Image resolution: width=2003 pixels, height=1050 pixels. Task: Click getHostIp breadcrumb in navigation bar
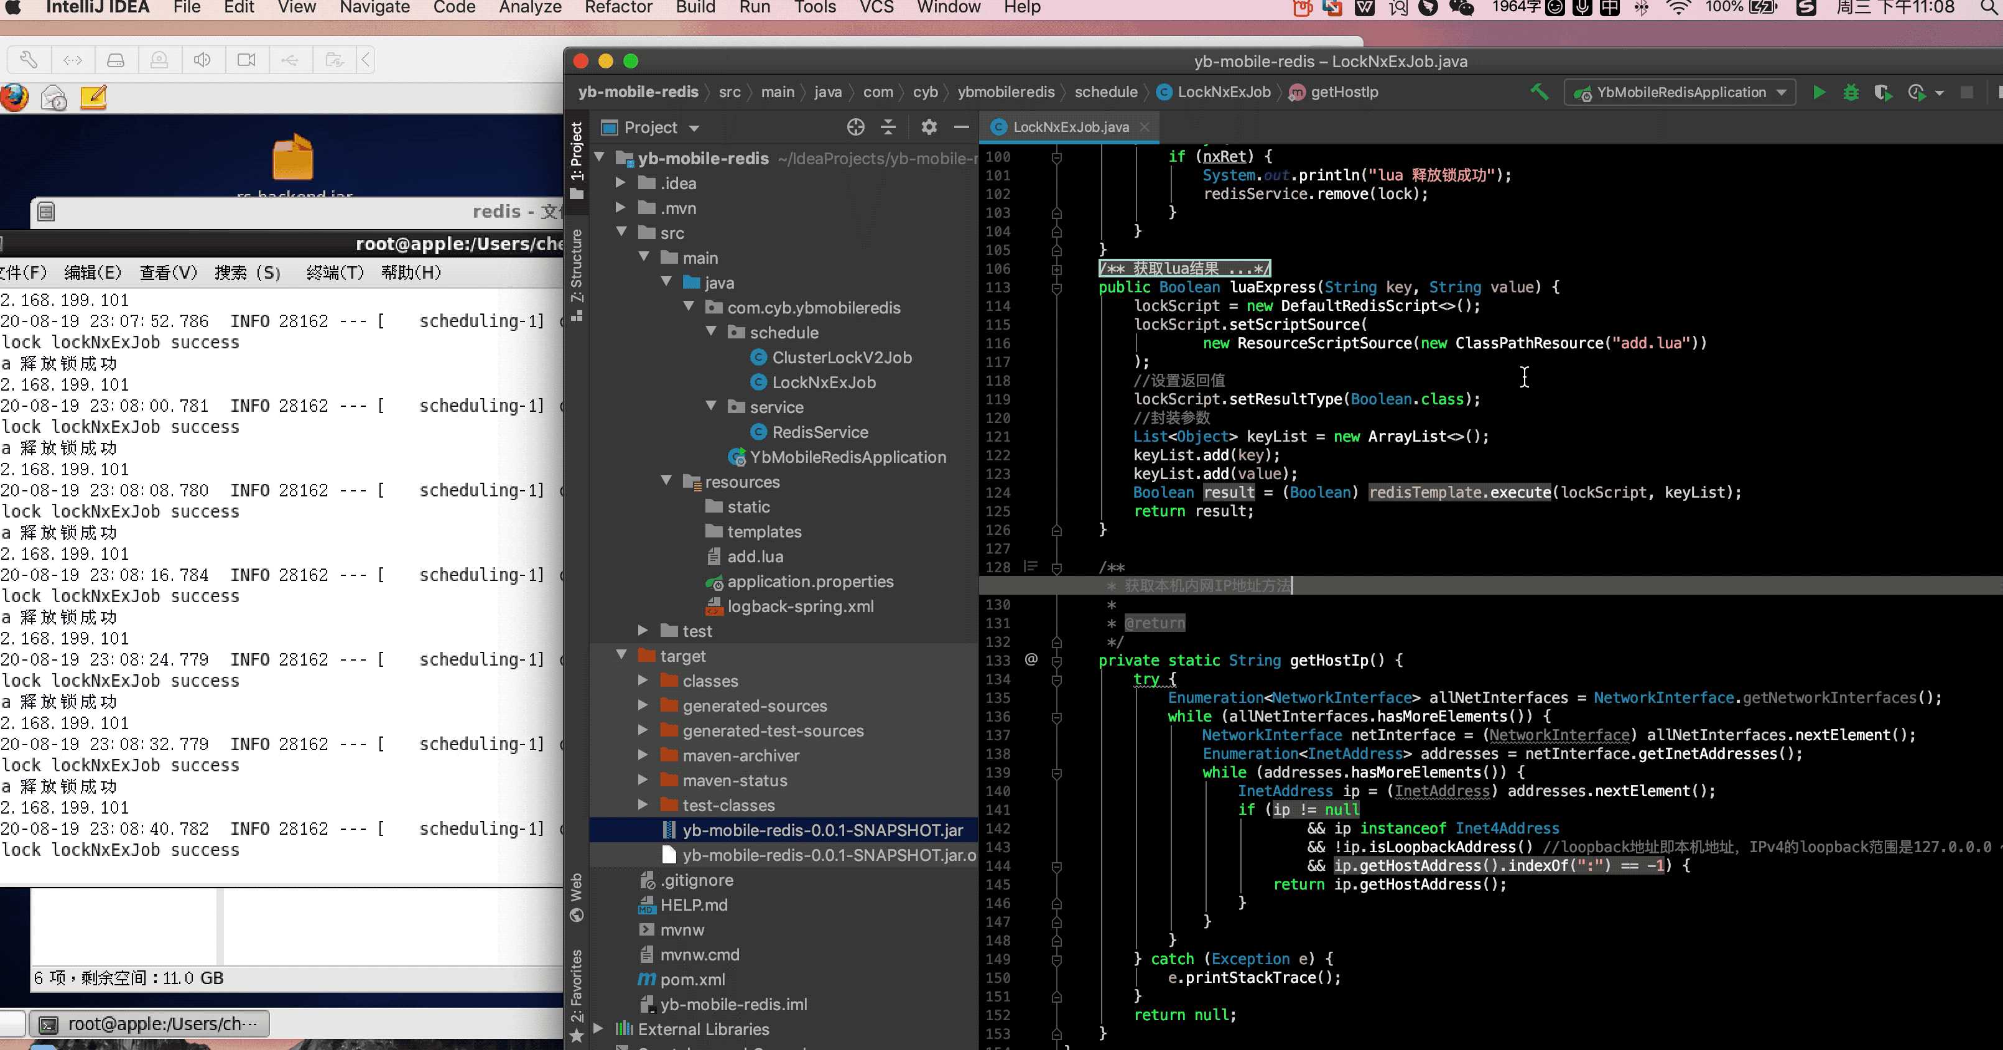(1334, 92)
